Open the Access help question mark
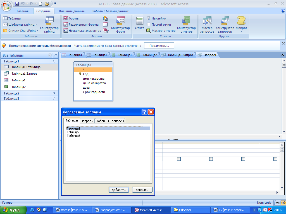The width and height of the screenshot is (286, 214). tap(283, 11)
